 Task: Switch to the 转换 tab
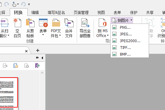point(18,13)
